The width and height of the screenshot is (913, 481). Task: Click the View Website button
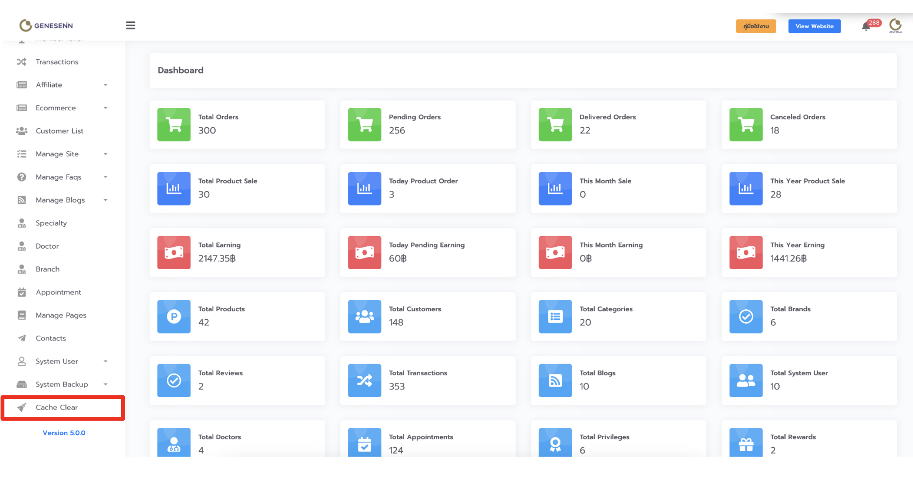point(814,26)
